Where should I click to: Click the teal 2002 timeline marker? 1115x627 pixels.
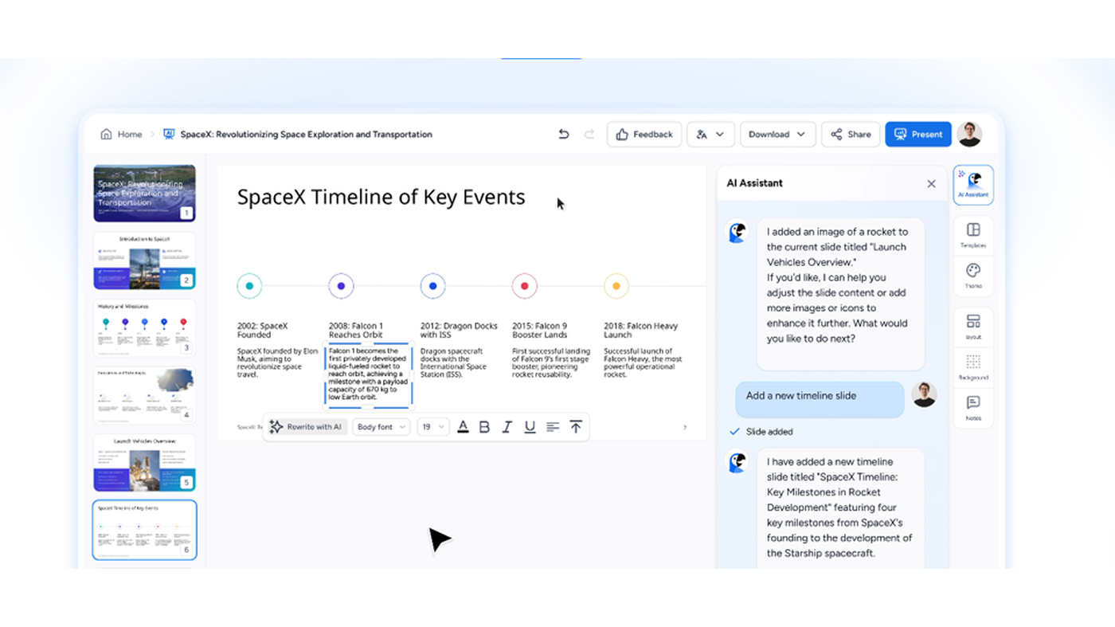point(249,286)
